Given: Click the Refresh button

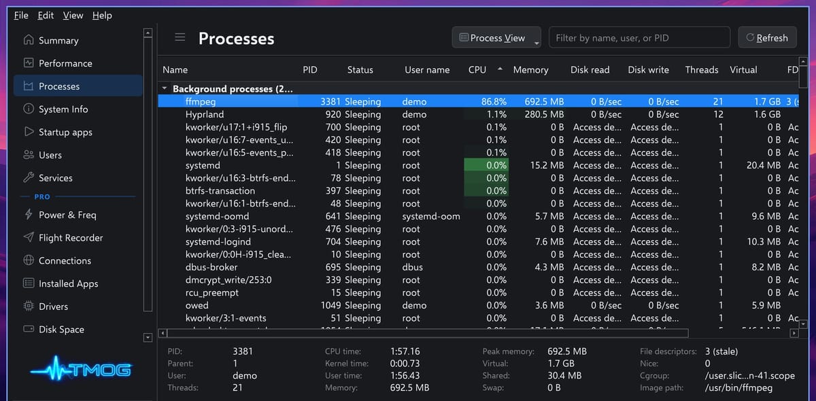Looking at the screenshot, I should tap(767, 37).
